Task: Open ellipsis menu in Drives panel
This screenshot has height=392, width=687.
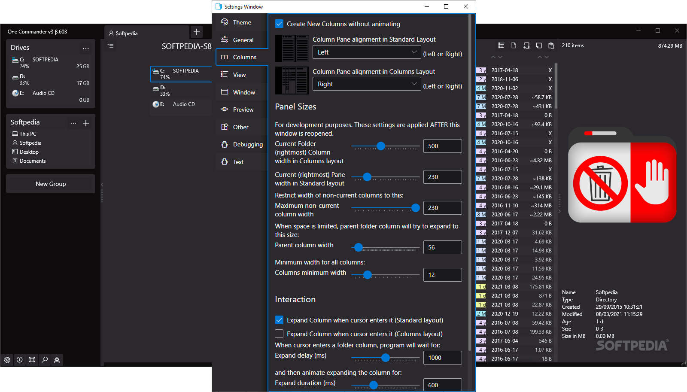Action: coord(86,48)
